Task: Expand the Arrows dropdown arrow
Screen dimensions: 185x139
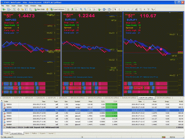Action: (x=155, y=9)
